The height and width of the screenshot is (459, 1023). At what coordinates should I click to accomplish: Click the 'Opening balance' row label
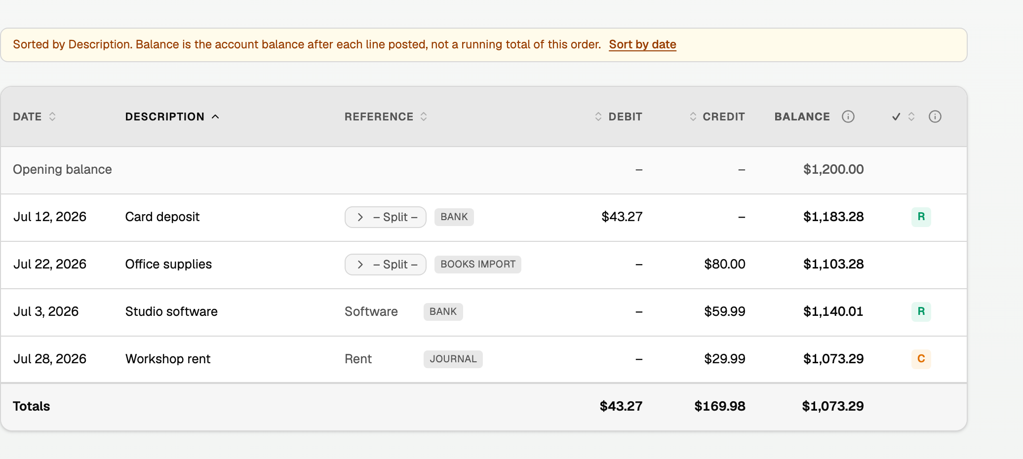tap(62, 169)
